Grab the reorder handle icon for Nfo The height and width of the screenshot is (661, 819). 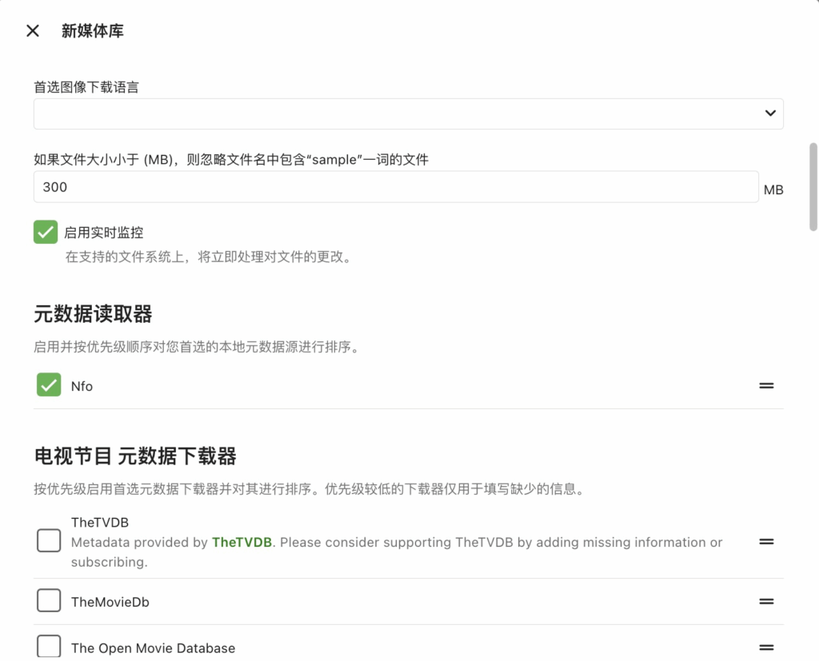click(x=766, y=385)
